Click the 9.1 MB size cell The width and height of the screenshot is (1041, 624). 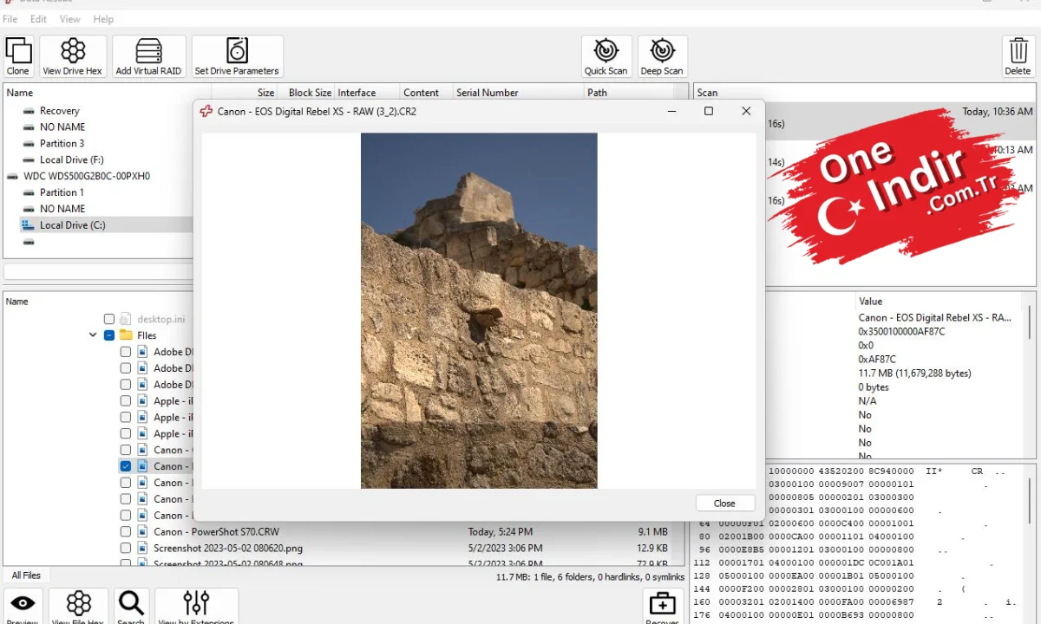pos(652,532)
